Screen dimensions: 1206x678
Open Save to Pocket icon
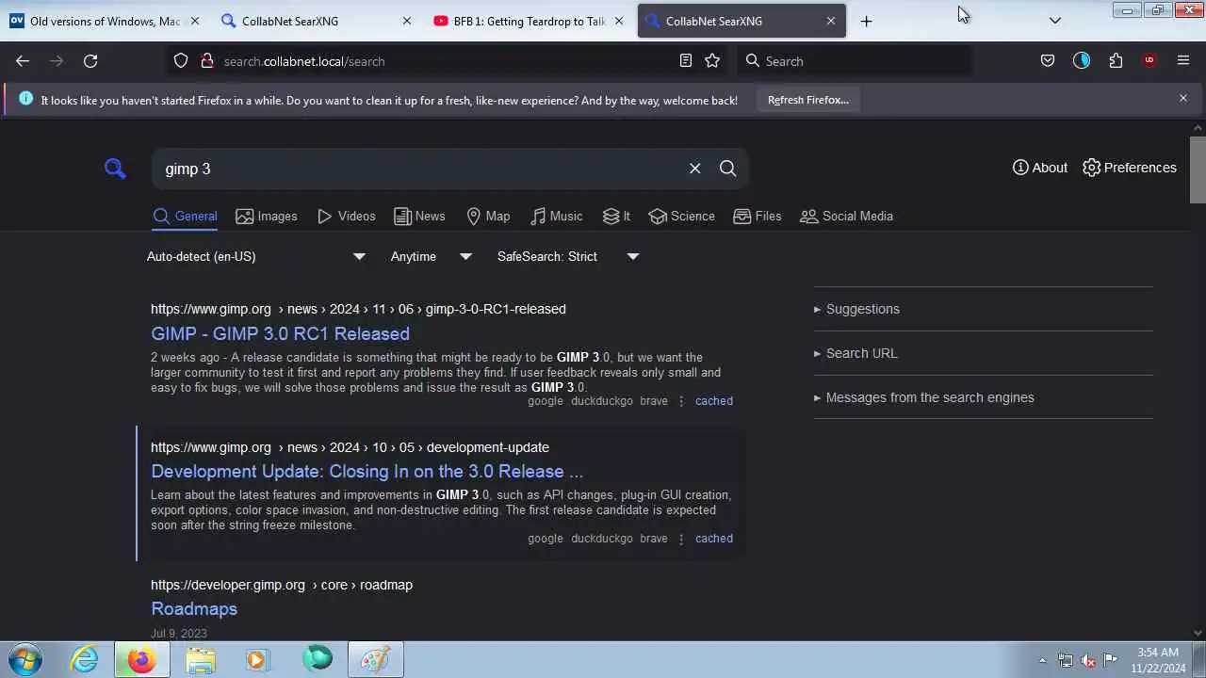(1047, 60)
